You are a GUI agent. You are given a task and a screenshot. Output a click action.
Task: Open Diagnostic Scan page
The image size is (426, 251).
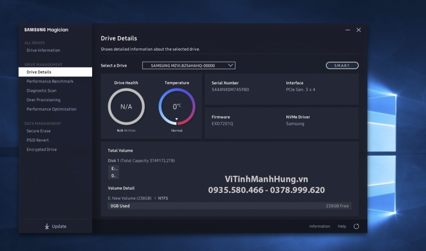[x=42, y=91]
